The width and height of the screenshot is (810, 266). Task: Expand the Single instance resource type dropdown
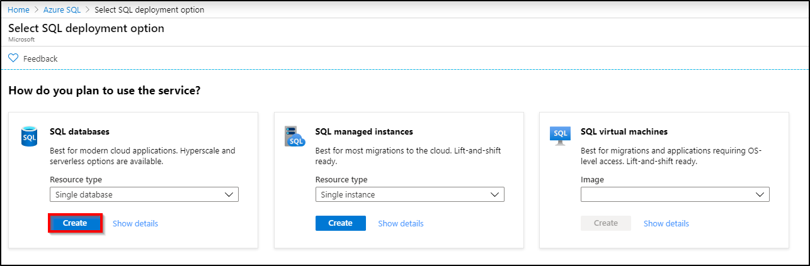pyautogui.click(x=409, y=195)
